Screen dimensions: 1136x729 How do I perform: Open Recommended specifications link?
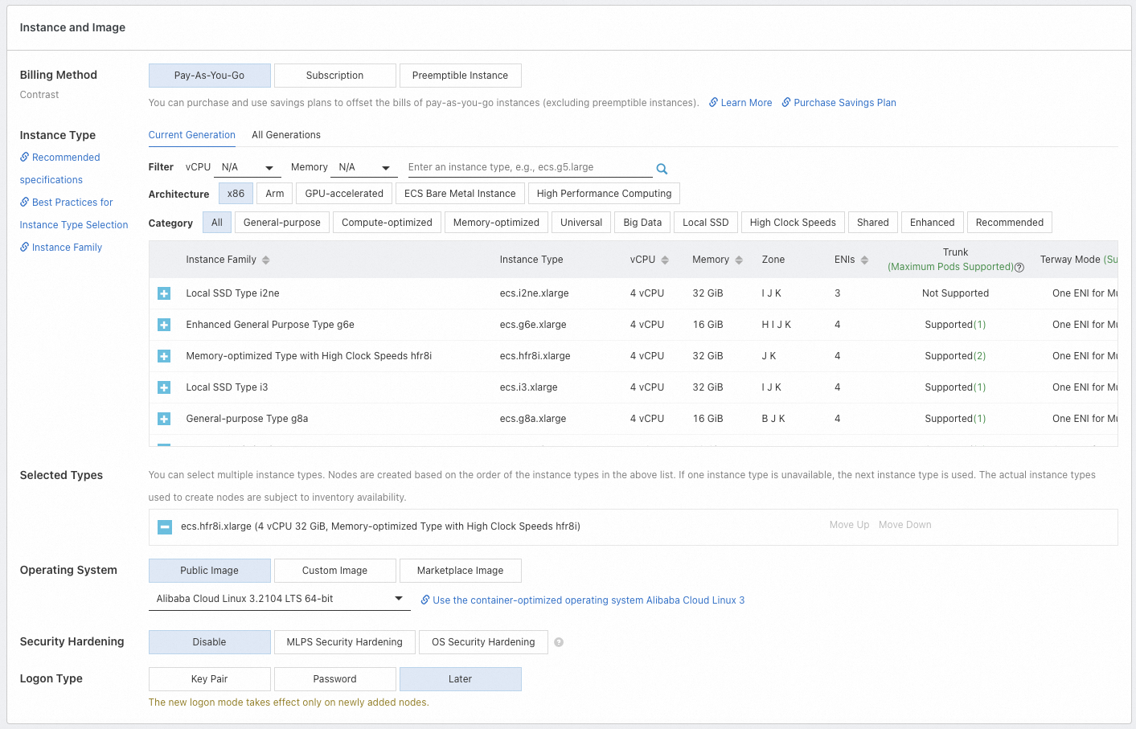pos(60,169)
